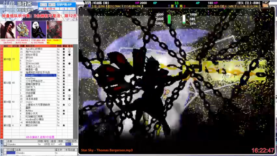Open the dropdown showing value 1
Screen dimensions: 277x156
[x=43, y=5]
